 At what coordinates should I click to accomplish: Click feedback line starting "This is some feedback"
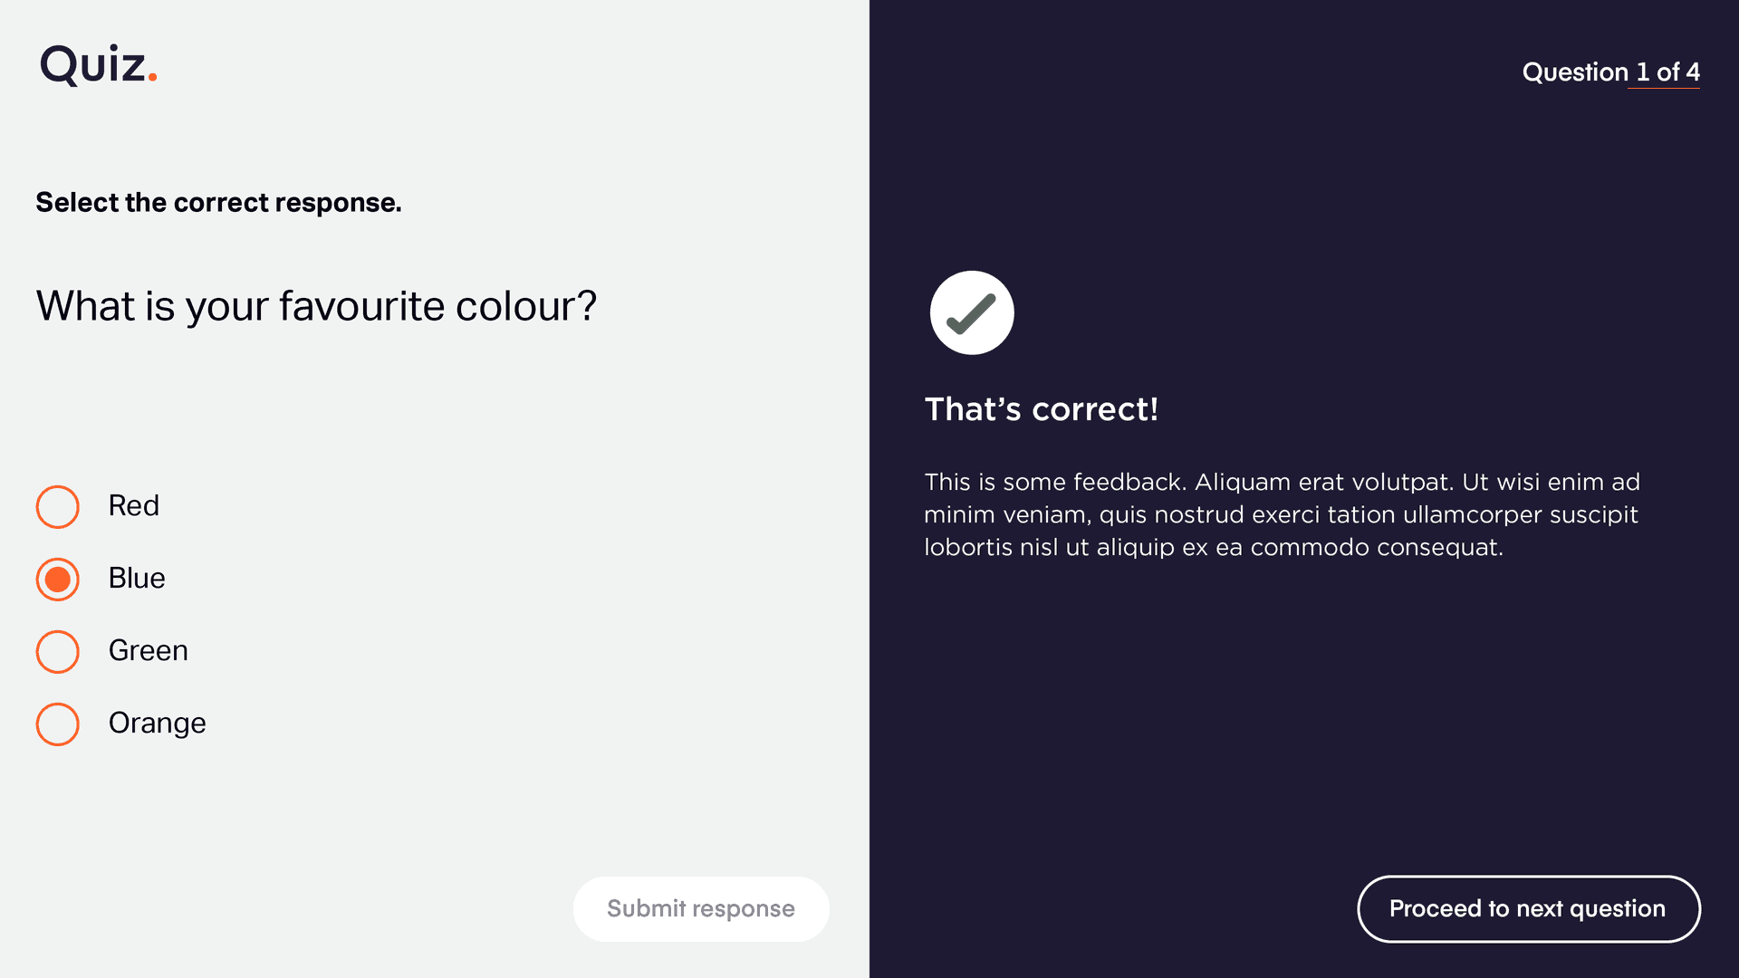click(x=1282, y=482)
